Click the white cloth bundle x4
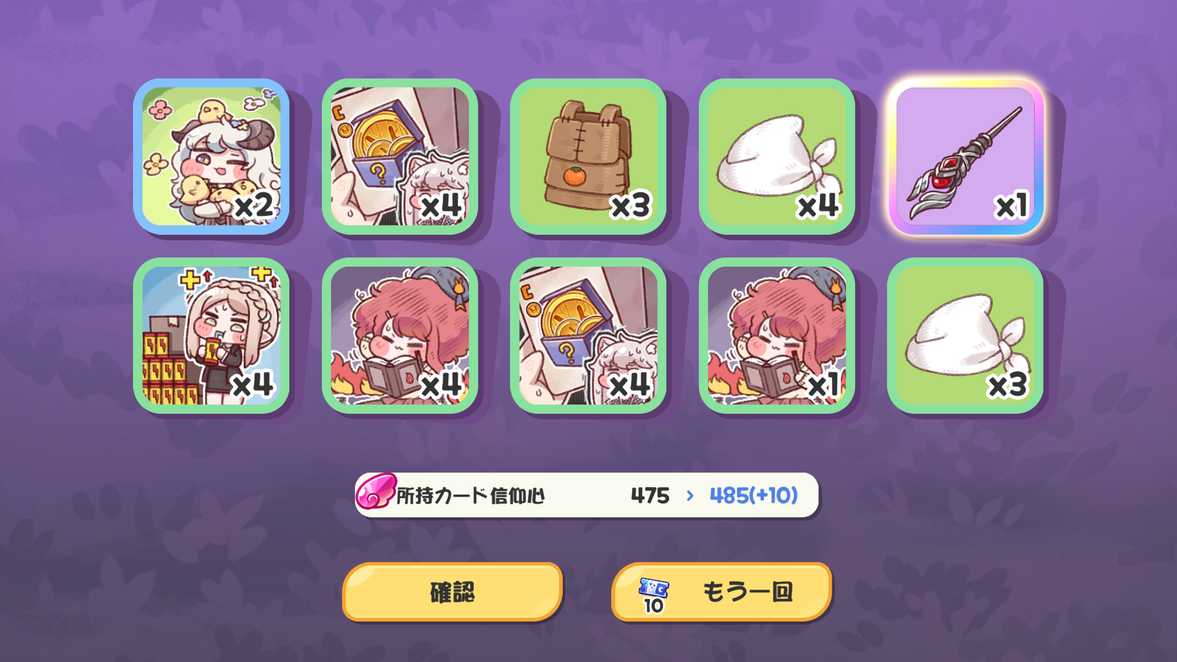 pyautogui.click(x=777, y=156)
